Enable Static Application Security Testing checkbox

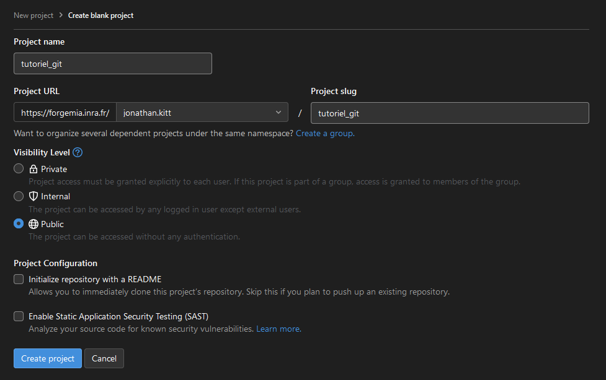pyautogui.click(x=19, y=316)
